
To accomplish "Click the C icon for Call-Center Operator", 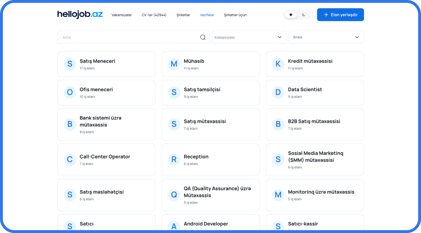I will tap(70, 160).
